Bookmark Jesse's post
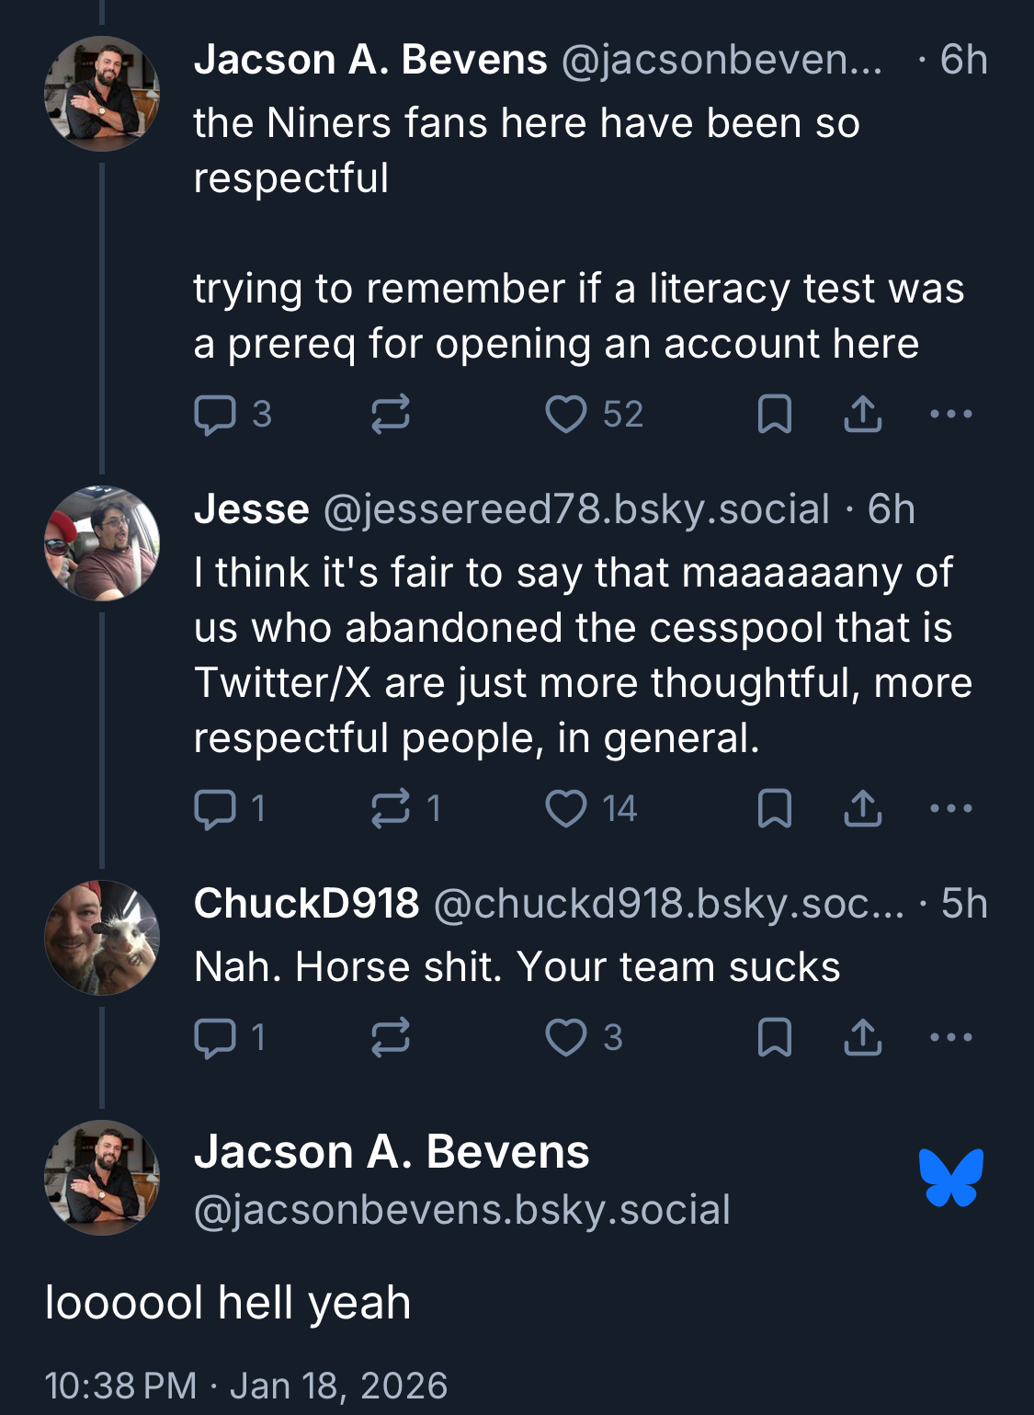This screenshot has height=1415, width=1034. click(774, 809)
